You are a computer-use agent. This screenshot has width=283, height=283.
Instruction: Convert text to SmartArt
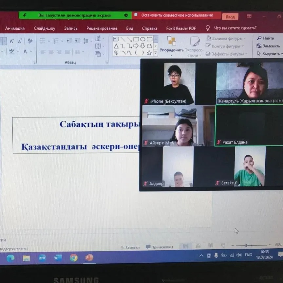(x=98, y=54)
